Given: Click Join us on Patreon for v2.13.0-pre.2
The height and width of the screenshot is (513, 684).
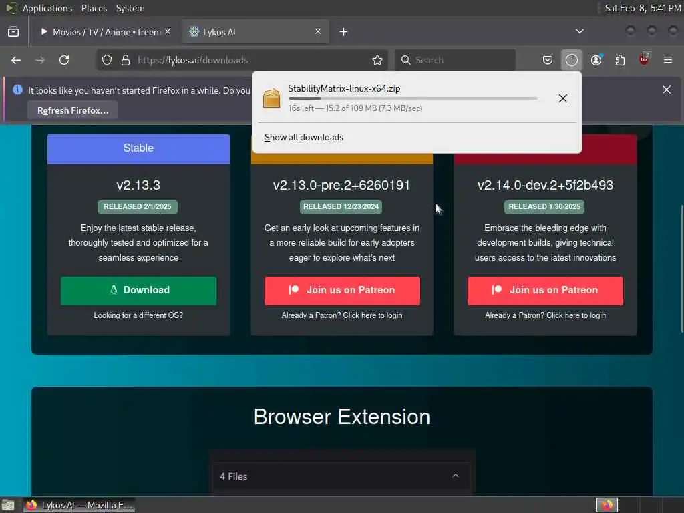Looking at the screenshot, I should (x=342, y=290).
